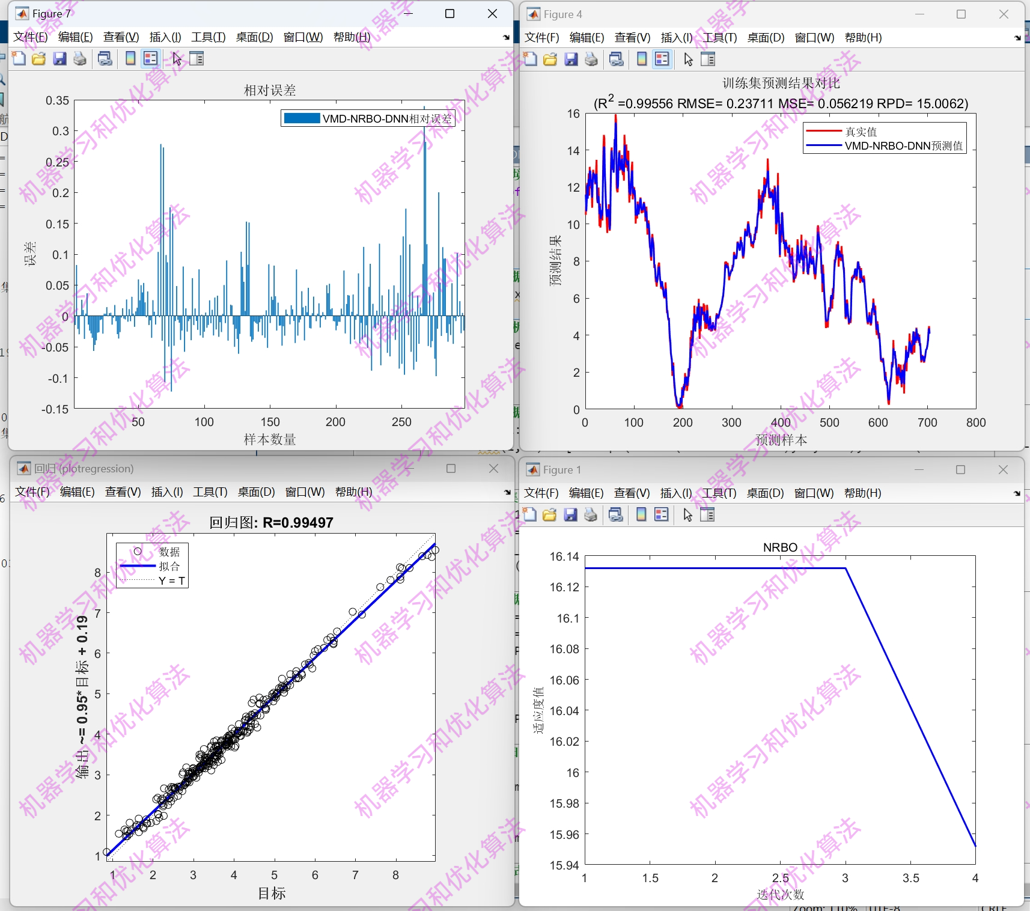Open 文件(F) menu in Figure 7
The height and width of the screenshot is (911, 1030).
31,37
